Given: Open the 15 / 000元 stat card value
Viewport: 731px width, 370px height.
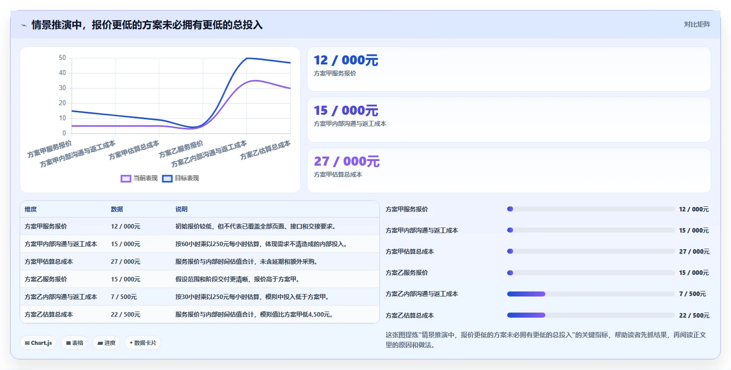Looking at the screenshot, I should point(346,110).
